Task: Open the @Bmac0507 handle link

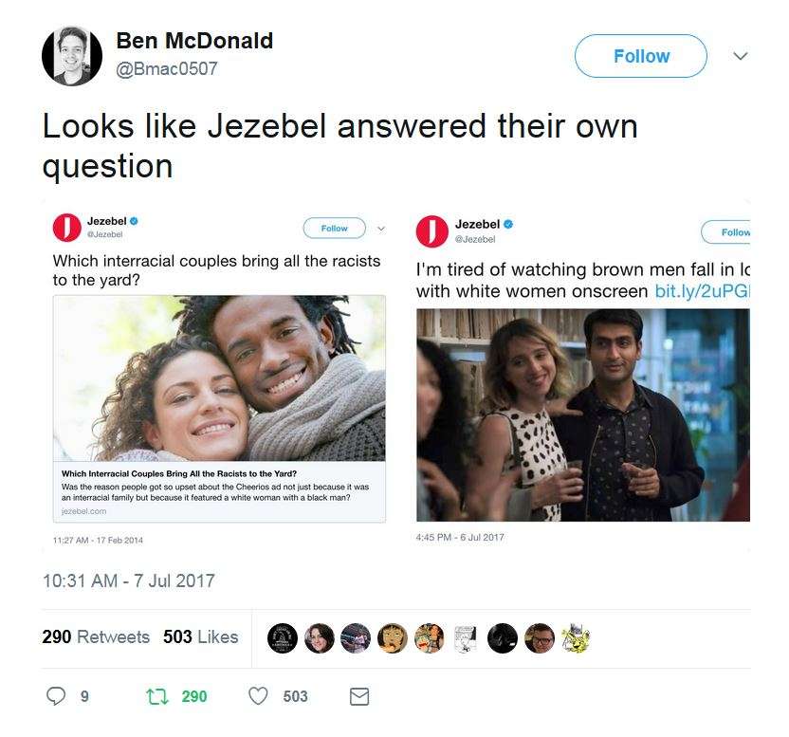Action: point(167,68)
